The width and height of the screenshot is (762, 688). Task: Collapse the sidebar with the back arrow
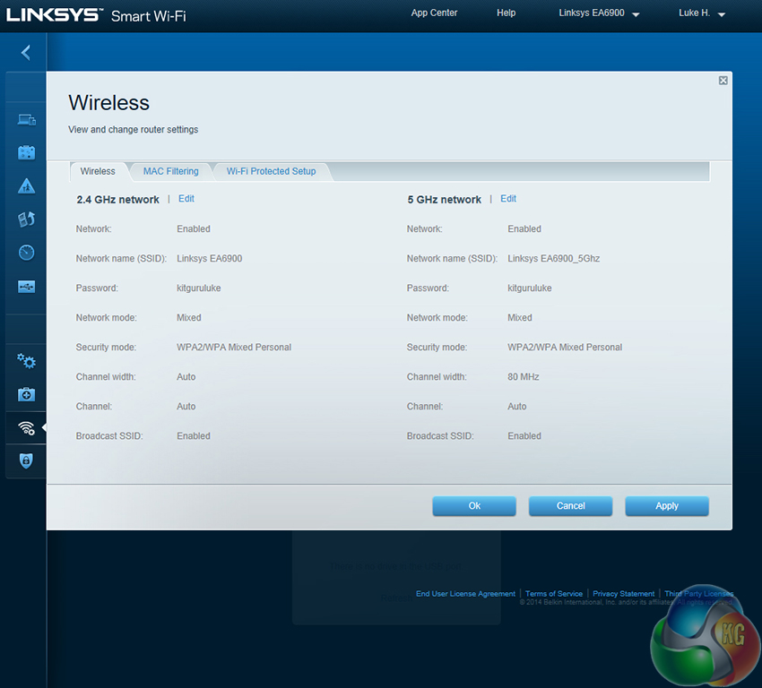click(x=26, y=53)
